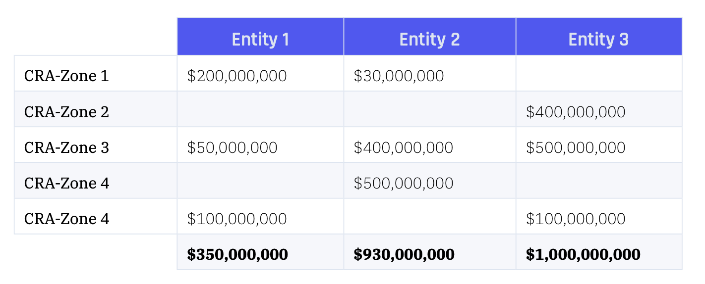This screenshot has width=705, height=284.
Task: Select the CRA-Zone 2 row label
Action: click(66, 112)
